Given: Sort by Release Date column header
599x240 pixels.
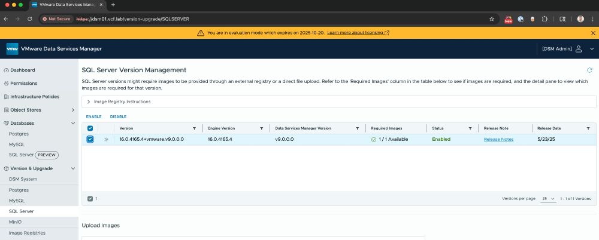Looking at the screenshot, I should point(549,128).
